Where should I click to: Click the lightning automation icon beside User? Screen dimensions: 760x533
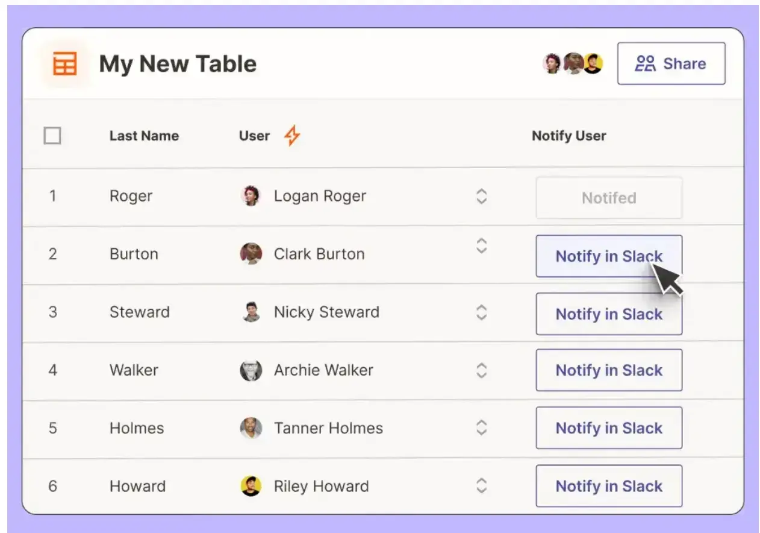point(291,136)
